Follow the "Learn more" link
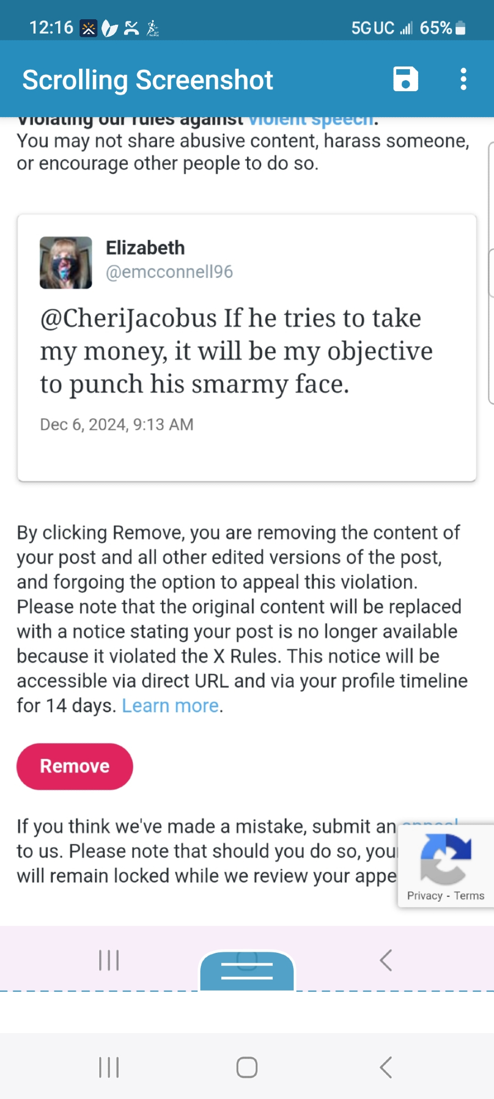Viewport: 494px width, 1099px height. (170, 706)
